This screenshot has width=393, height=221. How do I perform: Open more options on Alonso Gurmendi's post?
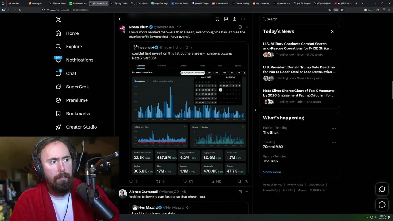(246, 192)
